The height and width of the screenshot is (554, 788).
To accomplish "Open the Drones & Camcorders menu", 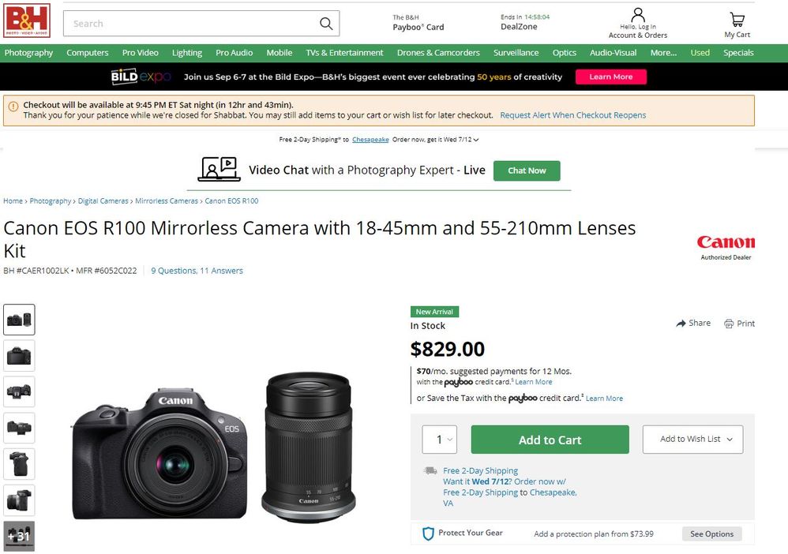I will point(438,53).
